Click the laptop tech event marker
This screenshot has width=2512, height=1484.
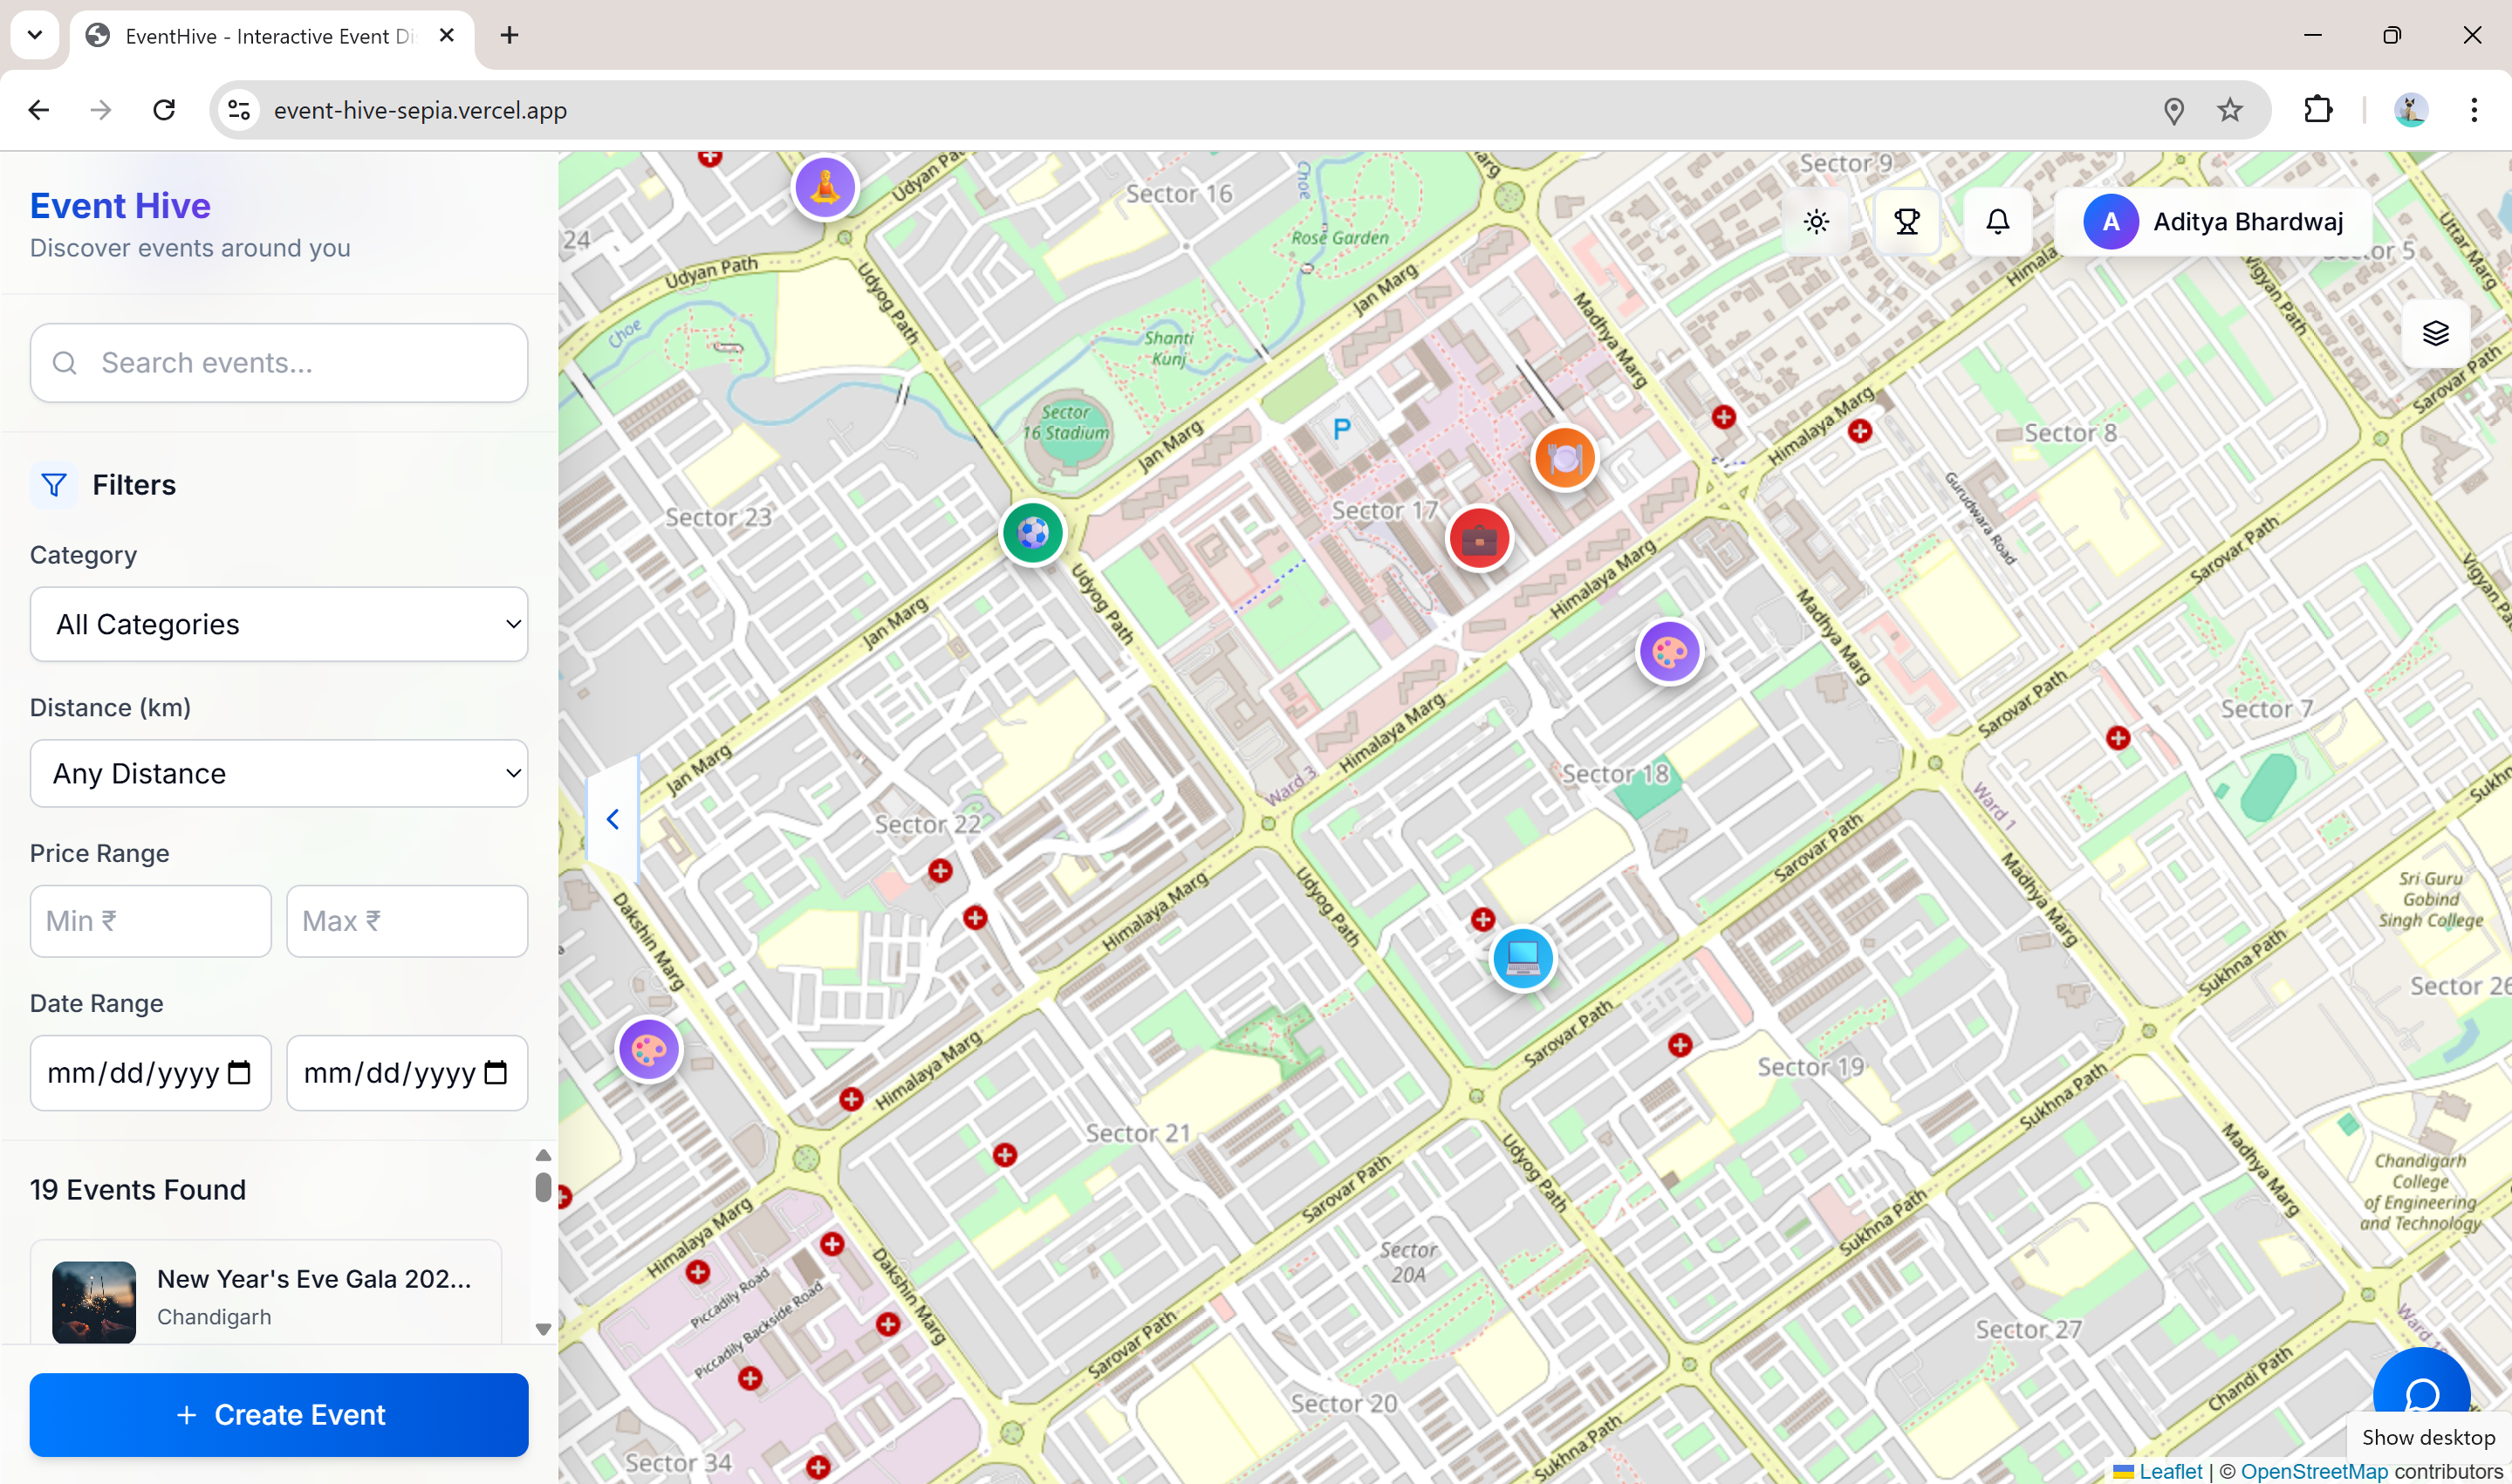(x=1522, y=957)
